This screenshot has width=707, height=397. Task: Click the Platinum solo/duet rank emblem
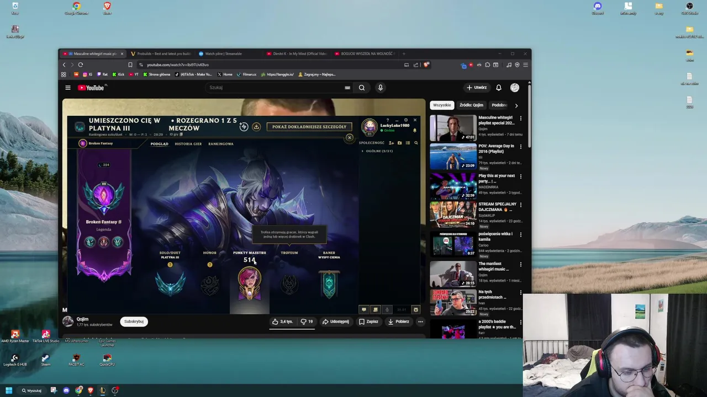(x=170, y=283)
